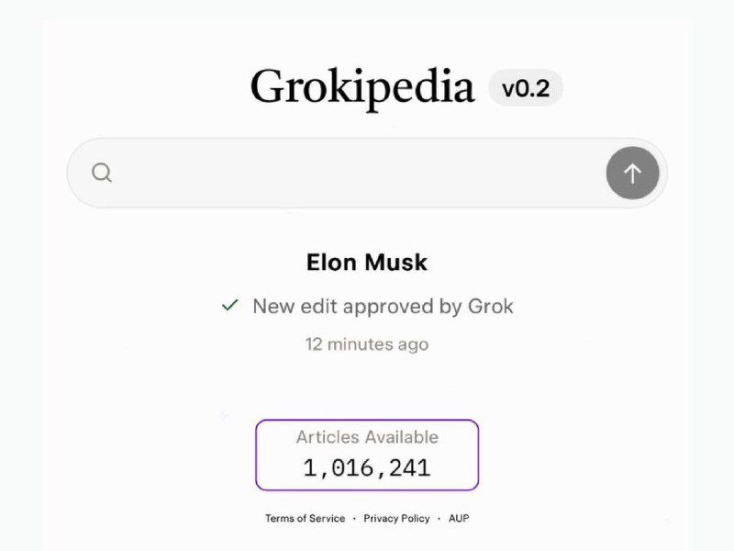Screen dimensions: 734x551
Task: Click the search glass icon inside the input
Action: pos(101,173)
